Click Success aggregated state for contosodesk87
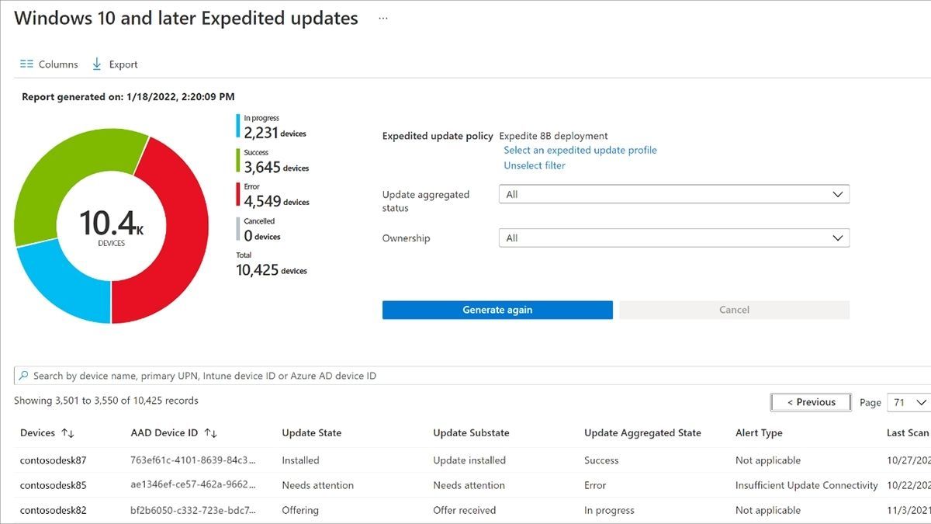Image resolution: width=931 pixels, height=524 pixels. point(601,460)
